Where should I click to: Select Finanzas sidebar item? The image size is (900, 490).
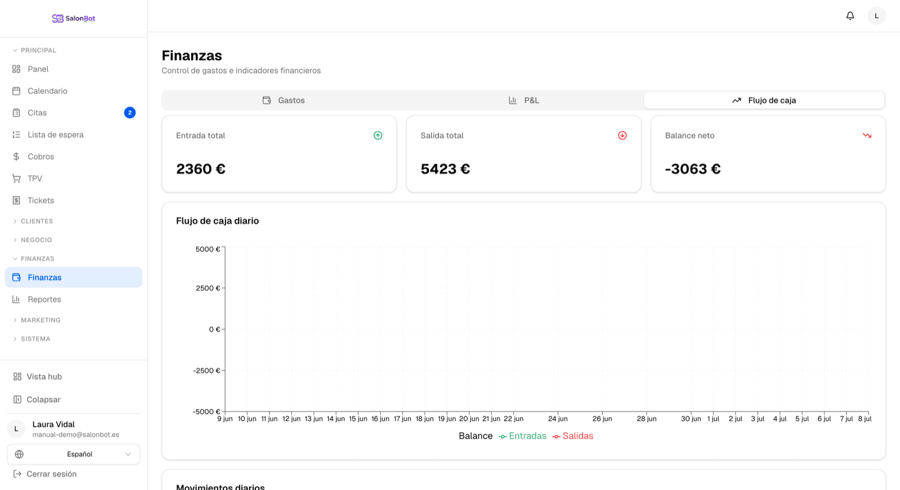(x=74, y=277)
